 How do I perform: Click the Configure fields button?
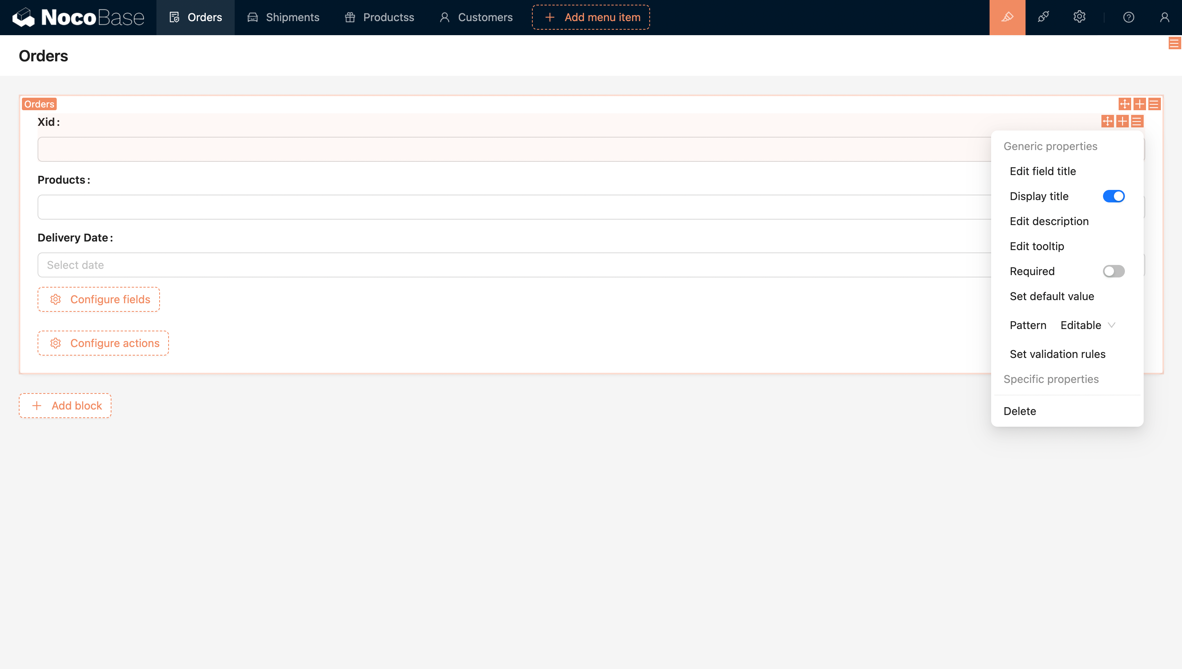click(x=99, y=299)
